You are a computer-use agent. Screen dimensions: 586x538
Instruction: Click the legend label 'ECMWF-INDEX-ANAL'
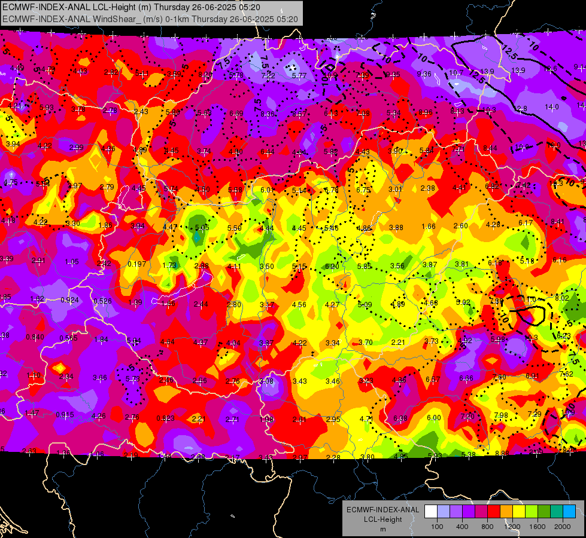(382, 510)
